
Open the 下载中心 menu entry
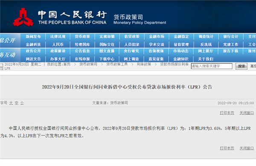pyautogui.click(x=107, y=59)
